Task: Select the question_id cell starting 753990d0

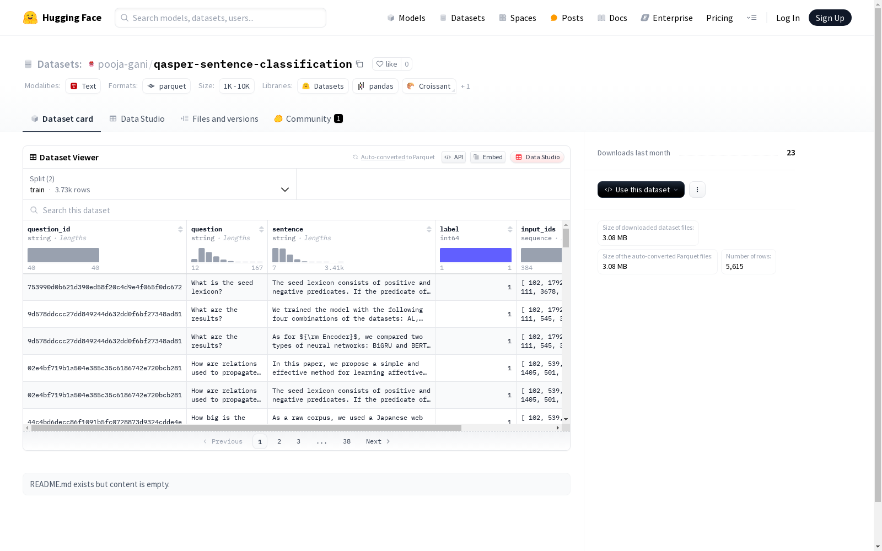Action: click(x=105, y=287)
